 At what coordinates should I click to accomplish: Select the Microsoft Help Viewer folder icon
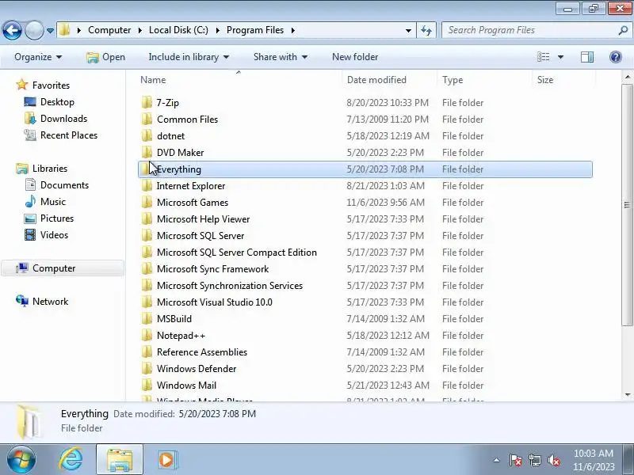(x=147, y=219)
